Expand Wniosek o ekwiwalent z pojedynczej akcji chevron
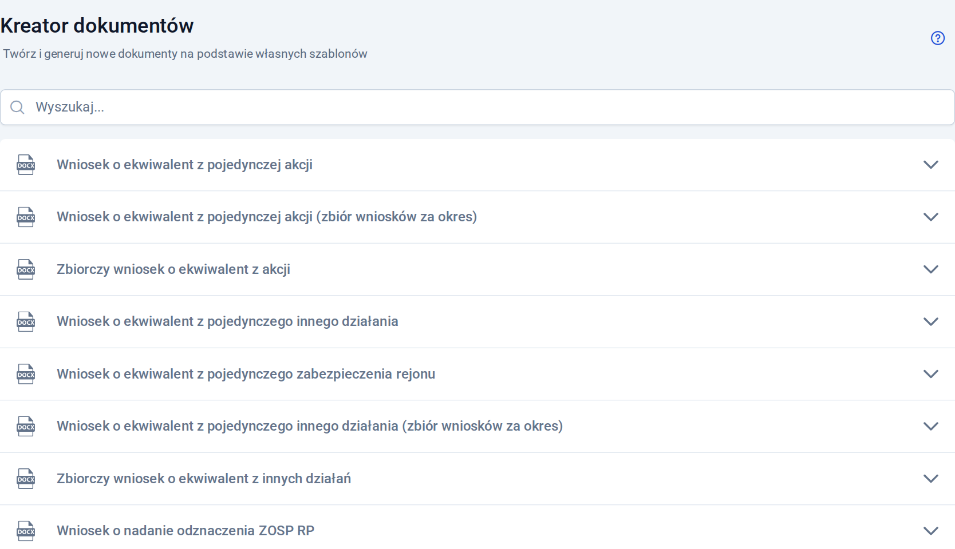This screenshot has width=955, height=549. (x=931, y=165)
